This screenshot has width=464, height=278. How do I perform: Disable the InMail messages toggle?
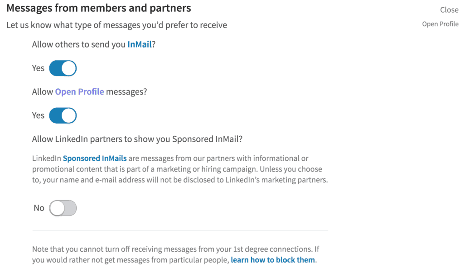pyautogui.click(x=63, y=68)
